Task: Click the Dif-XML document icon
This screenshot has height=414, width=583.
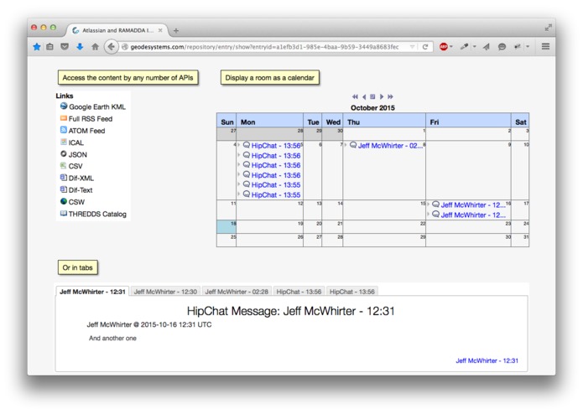Action: (x=64, y=178)
